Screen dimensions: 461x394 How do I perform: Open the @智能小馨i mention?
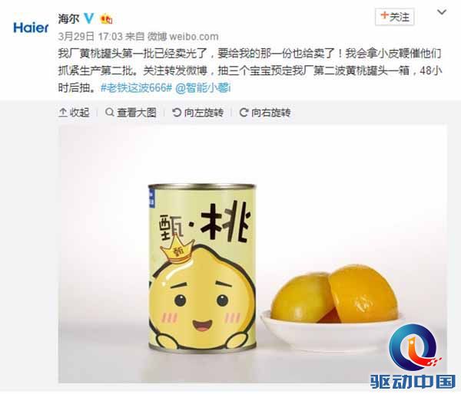203,87
